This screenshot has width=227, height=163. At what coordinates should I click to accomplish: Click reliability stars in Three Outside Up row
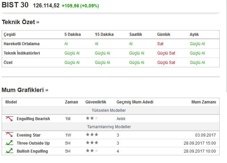click(x=92, y=143)
